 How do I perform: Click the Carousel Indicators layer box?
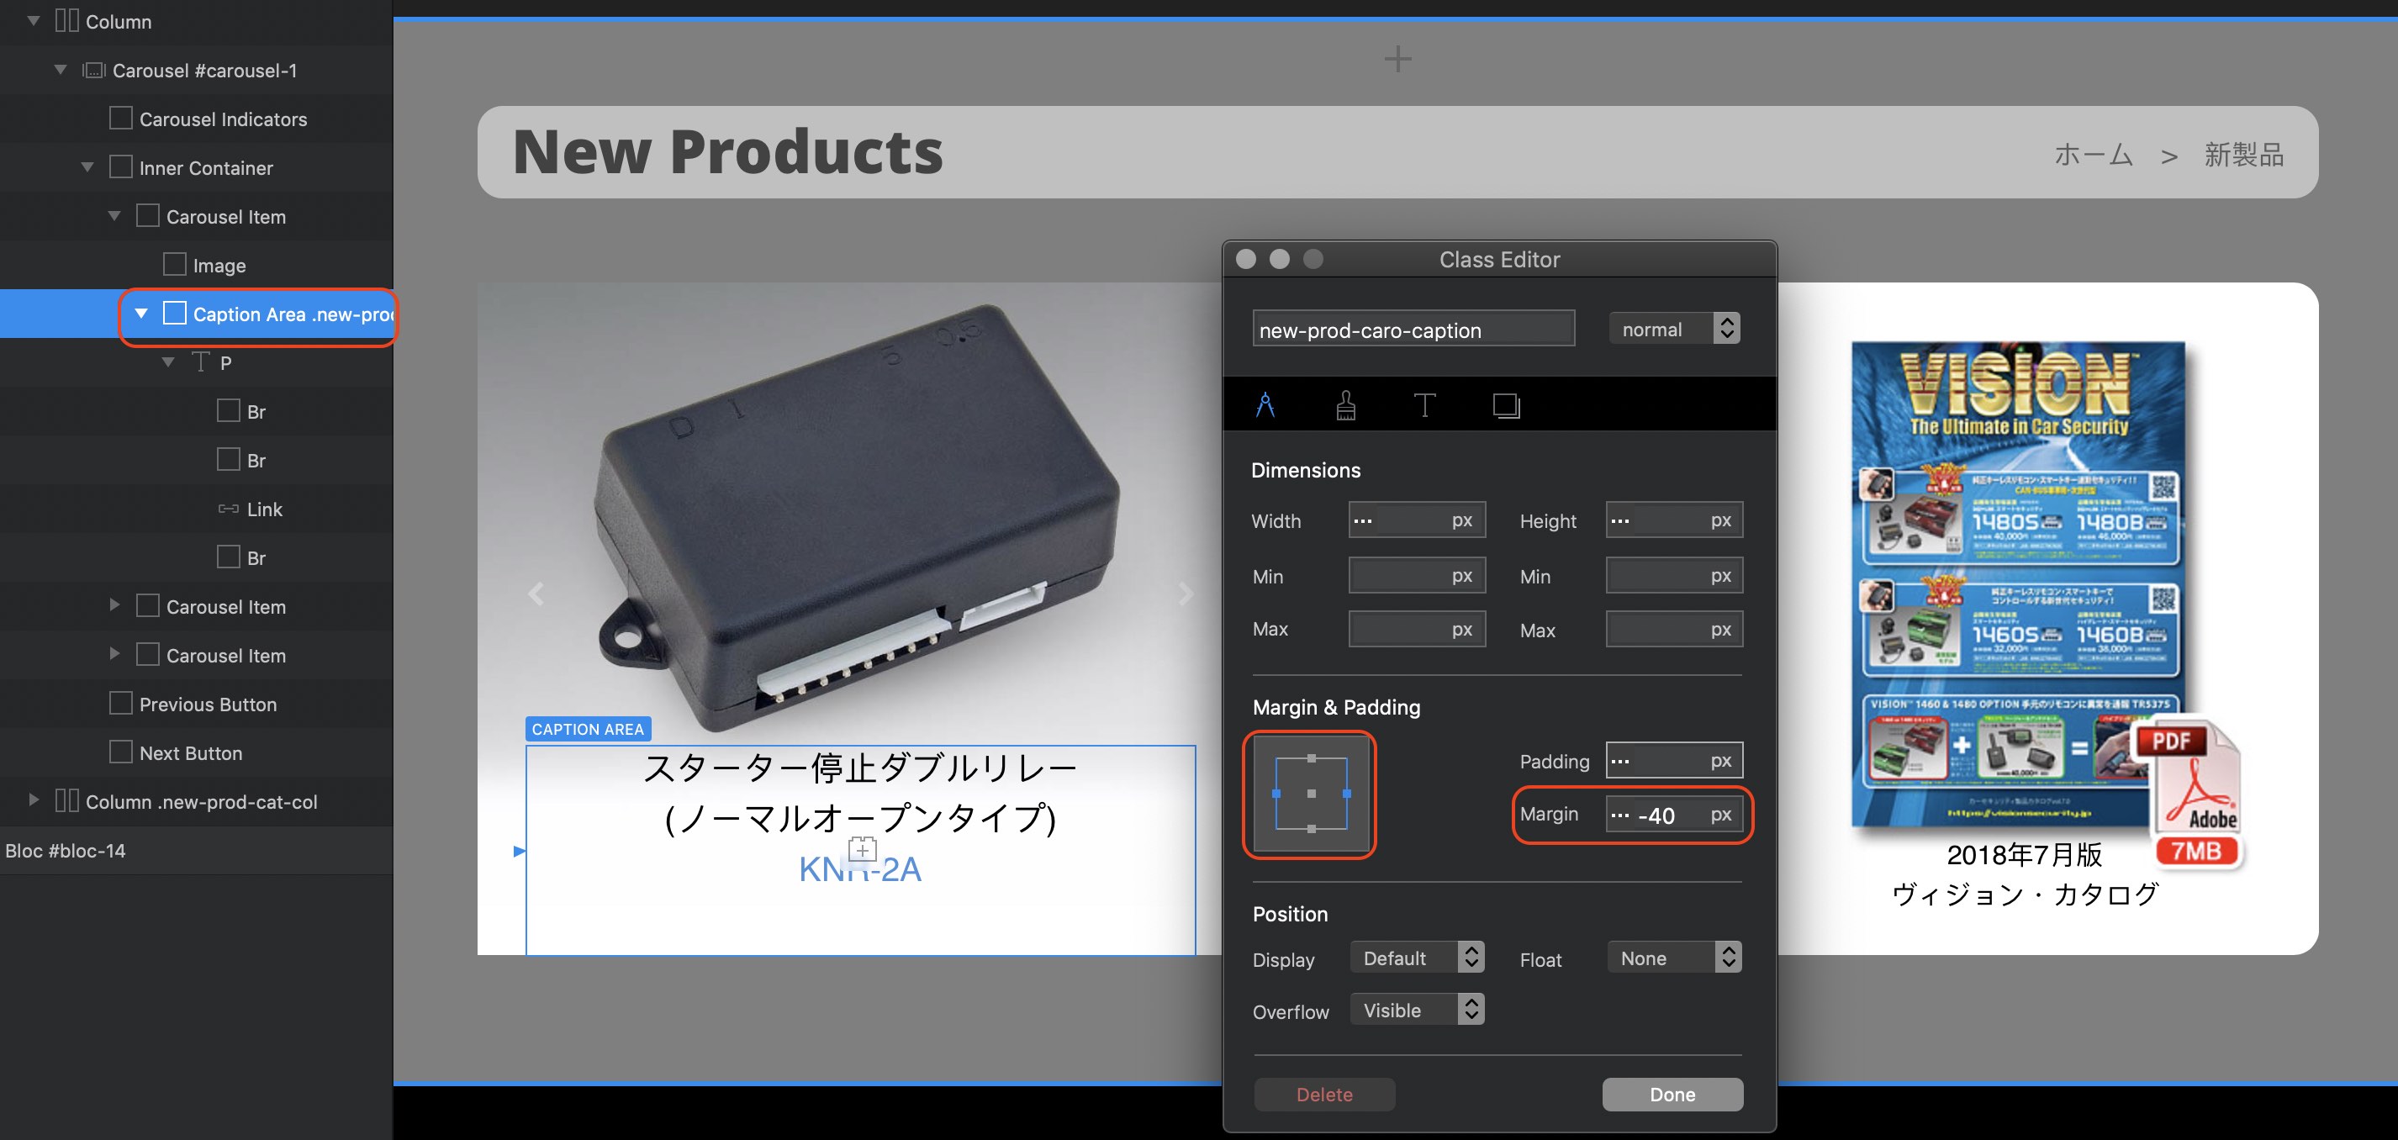121,119
